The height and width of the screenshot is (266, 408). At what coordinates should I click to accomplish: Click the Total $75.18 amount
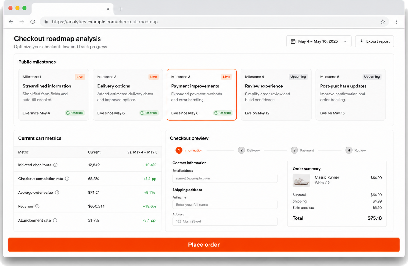coord(375,218)
